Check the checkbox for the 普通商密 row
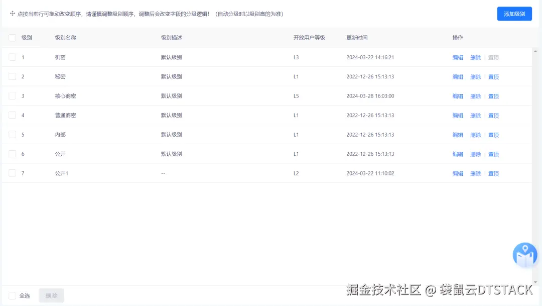The width and height of the screenshot is (542, 306). point(13,115)
